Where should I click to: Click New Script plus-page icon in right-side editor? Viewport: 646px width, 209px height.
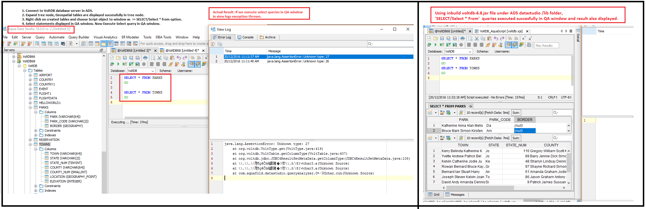pyautogui.click(x=429, y=38)
